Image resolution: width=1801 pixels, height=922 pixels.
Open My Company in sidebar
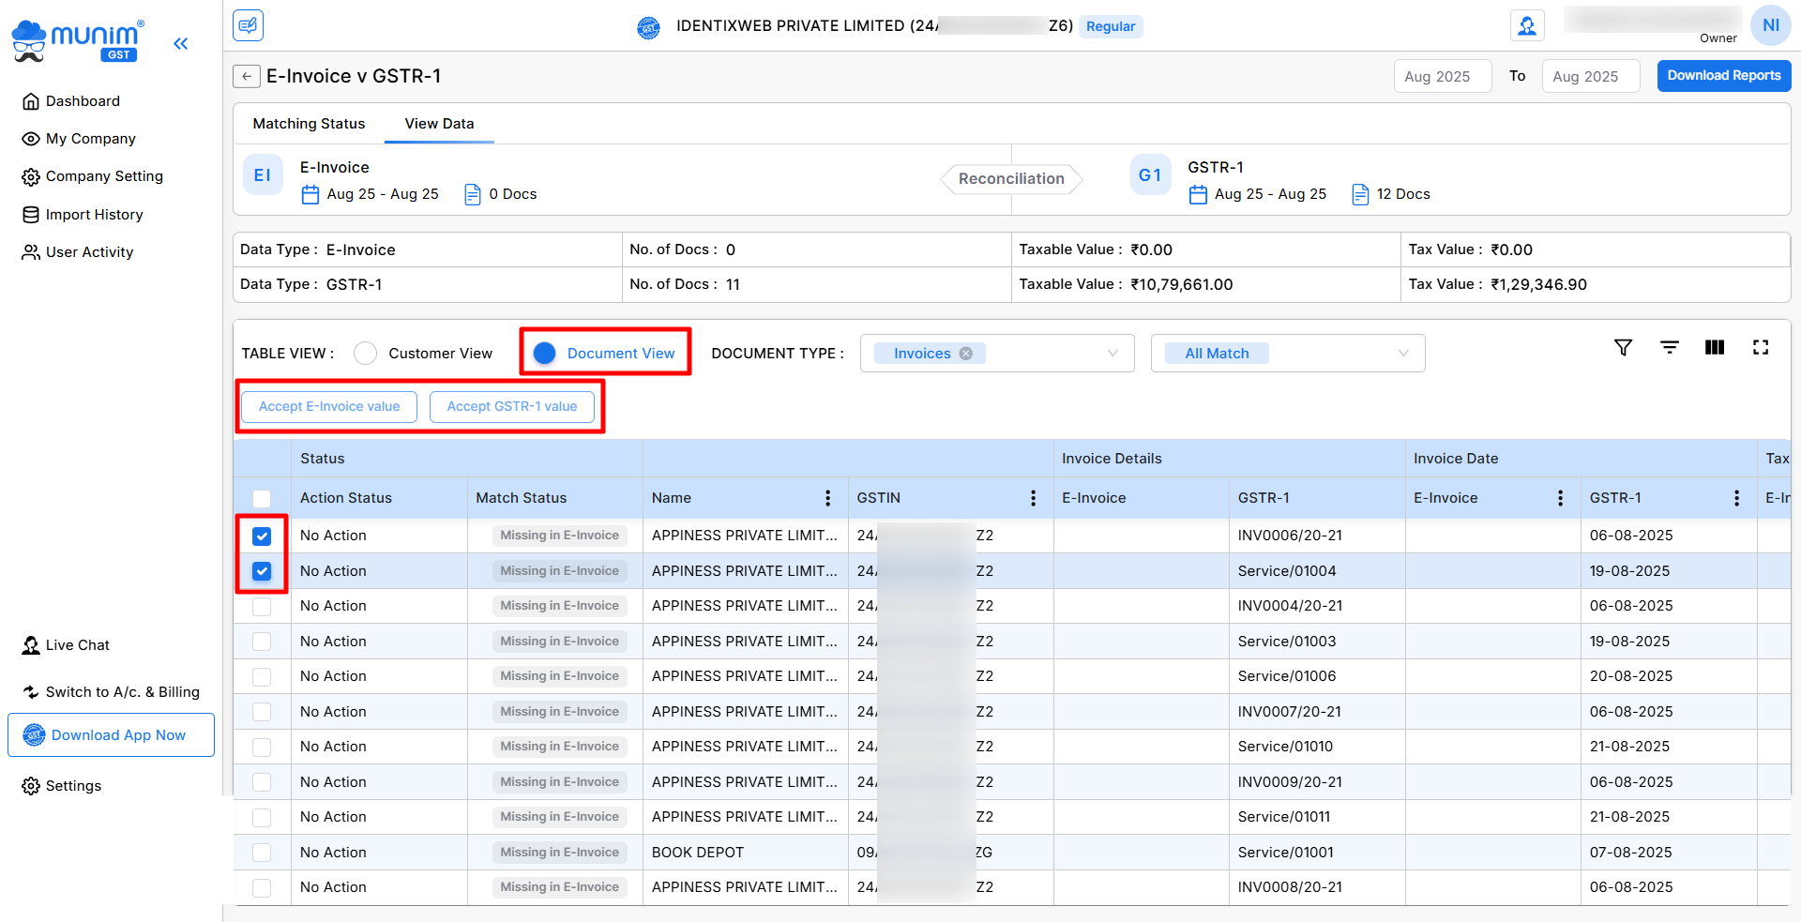[79, 139]
